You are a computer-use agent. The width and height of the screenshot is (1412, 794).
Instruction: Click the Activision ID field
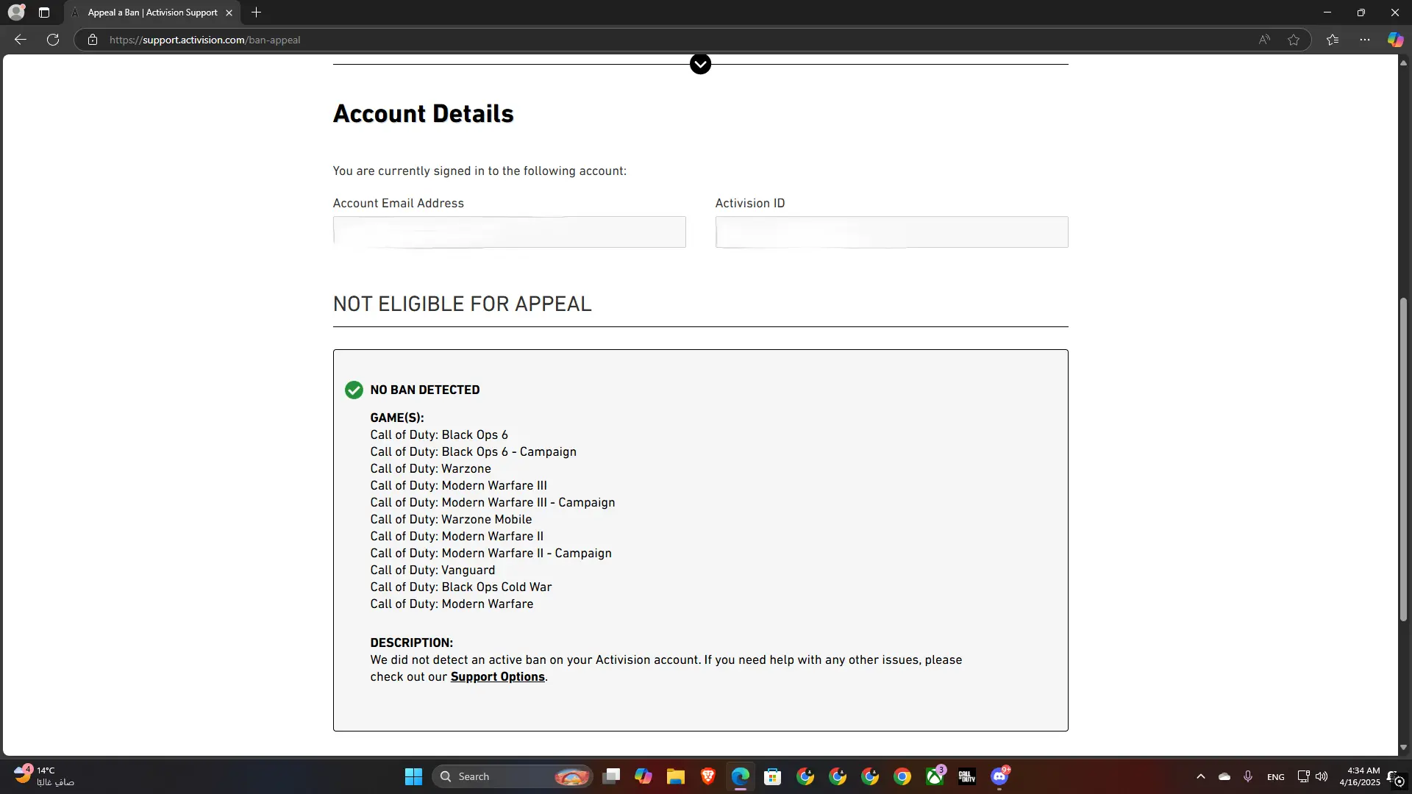891,232
